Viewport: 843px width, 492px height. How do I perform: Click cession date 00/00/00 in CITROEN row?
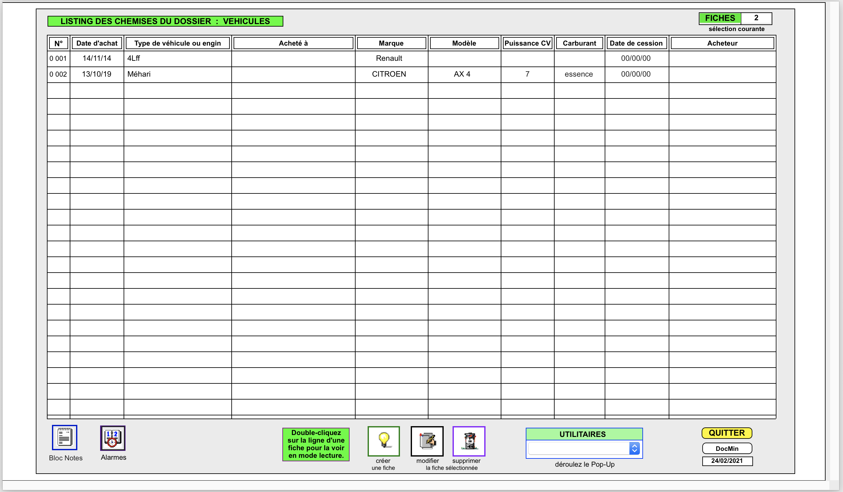(637, 74)
